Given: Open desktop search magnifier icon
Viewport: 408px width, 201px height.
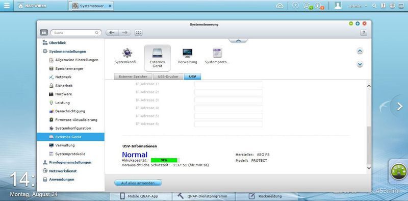Looking at the screenshot, I should point(374,6).
